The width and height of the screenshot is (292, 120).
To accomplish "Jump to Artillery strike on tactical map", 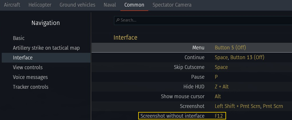I will tap(46, 48).
